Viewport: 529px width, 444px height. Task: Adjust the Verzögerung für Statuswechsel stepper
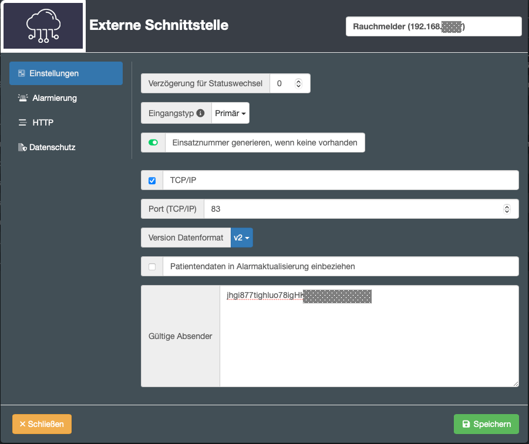tap(298, 83)
